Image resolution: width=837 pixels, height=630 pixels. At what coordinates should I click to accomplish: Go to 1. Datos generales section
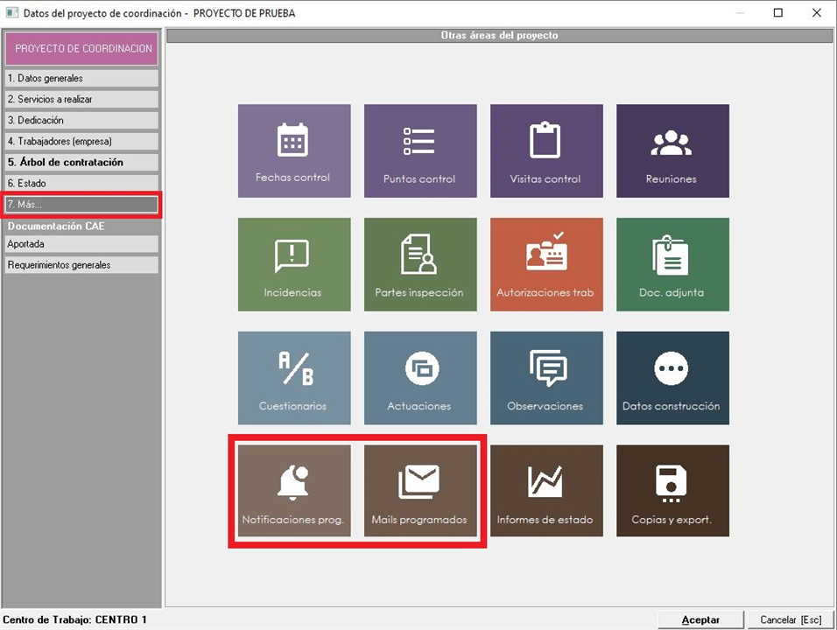(x=81, y=79)
